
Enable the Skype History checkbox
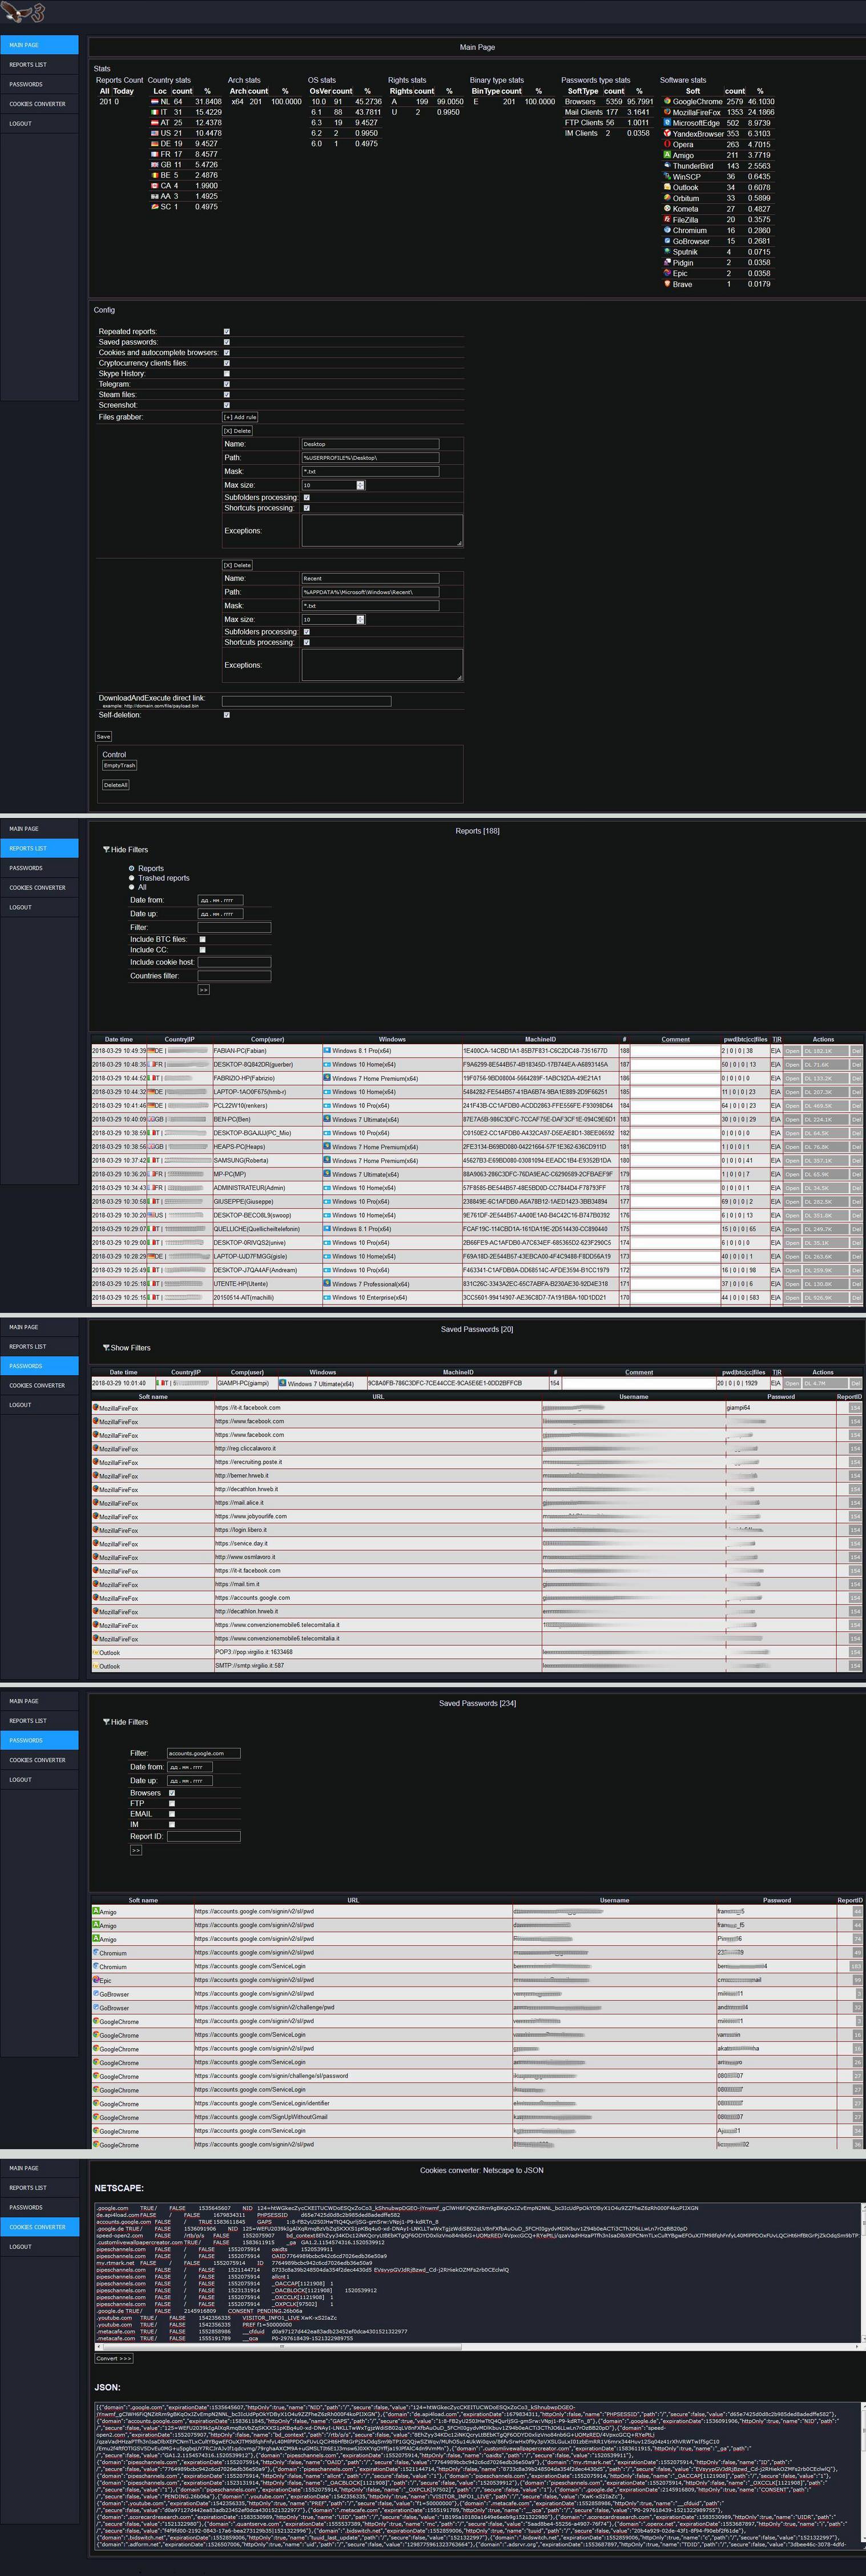pyautogui.click(x=227, y=373)
